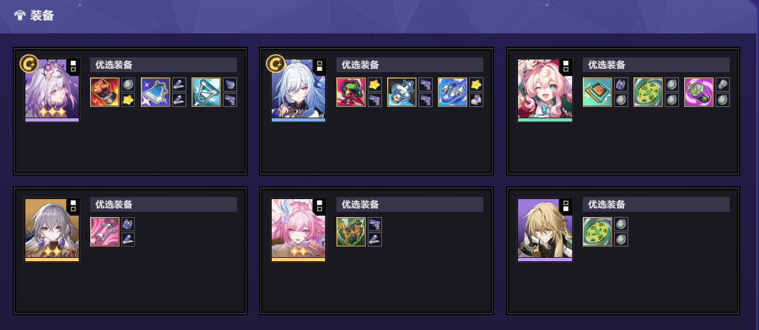Viewport: 759px width, 330px height.
Task: Click the red boxing glove equipment icon
Action: pos(105,92)
